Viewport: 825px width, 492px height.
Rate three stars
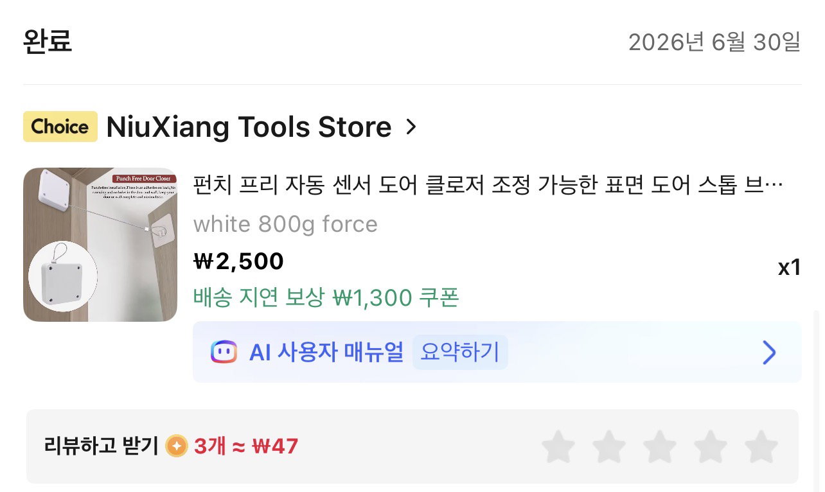pos(660,446)
